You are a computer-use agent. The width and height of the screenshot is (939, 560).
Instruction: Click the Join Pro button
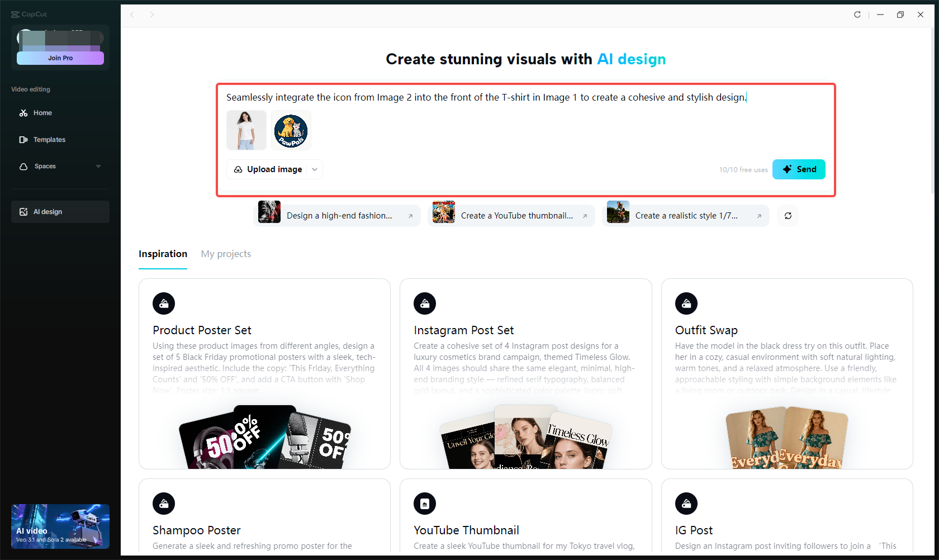click(x=60, y=58)
